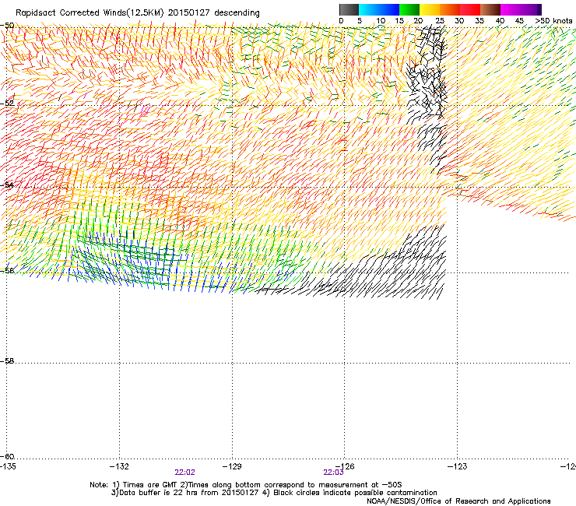The height and width of the screenshot is (506, 576).
Task: Click the brown 35-40 knots legend color
Action: pyautogui.click(x=490, y=9)
